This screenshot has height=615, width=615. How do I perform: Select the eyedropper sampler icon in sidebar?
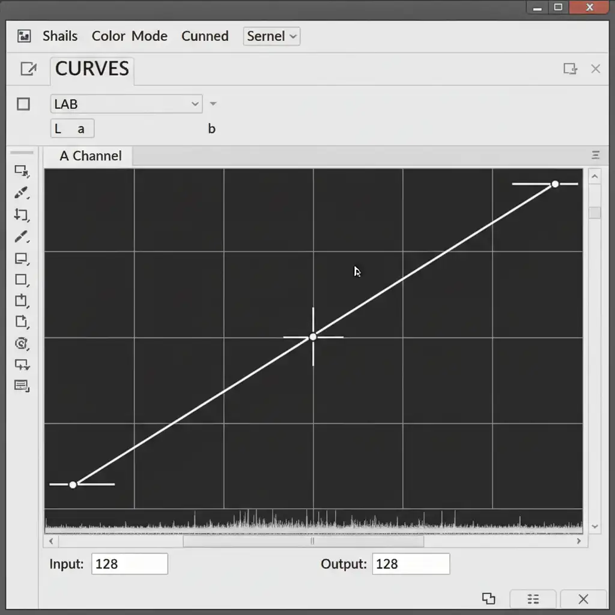point(22,193)
